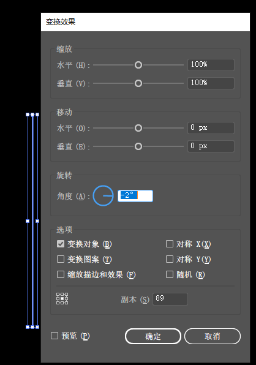Click the reference point locator grid icon
Viewport: 256px width, 365px height.
(62, 298)
